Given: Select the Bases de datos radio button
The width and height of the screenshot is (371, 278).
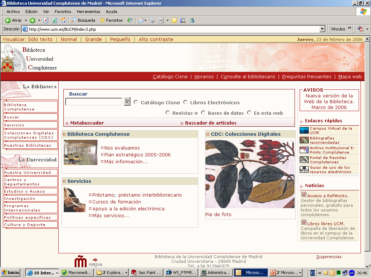Looking at the screenshot, I should (203, 113).
